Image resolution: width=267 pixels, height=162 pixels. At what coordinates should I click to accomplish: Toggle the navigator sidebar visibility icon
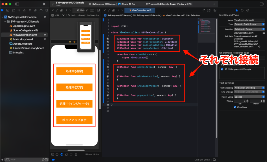[x=17, y=4]
